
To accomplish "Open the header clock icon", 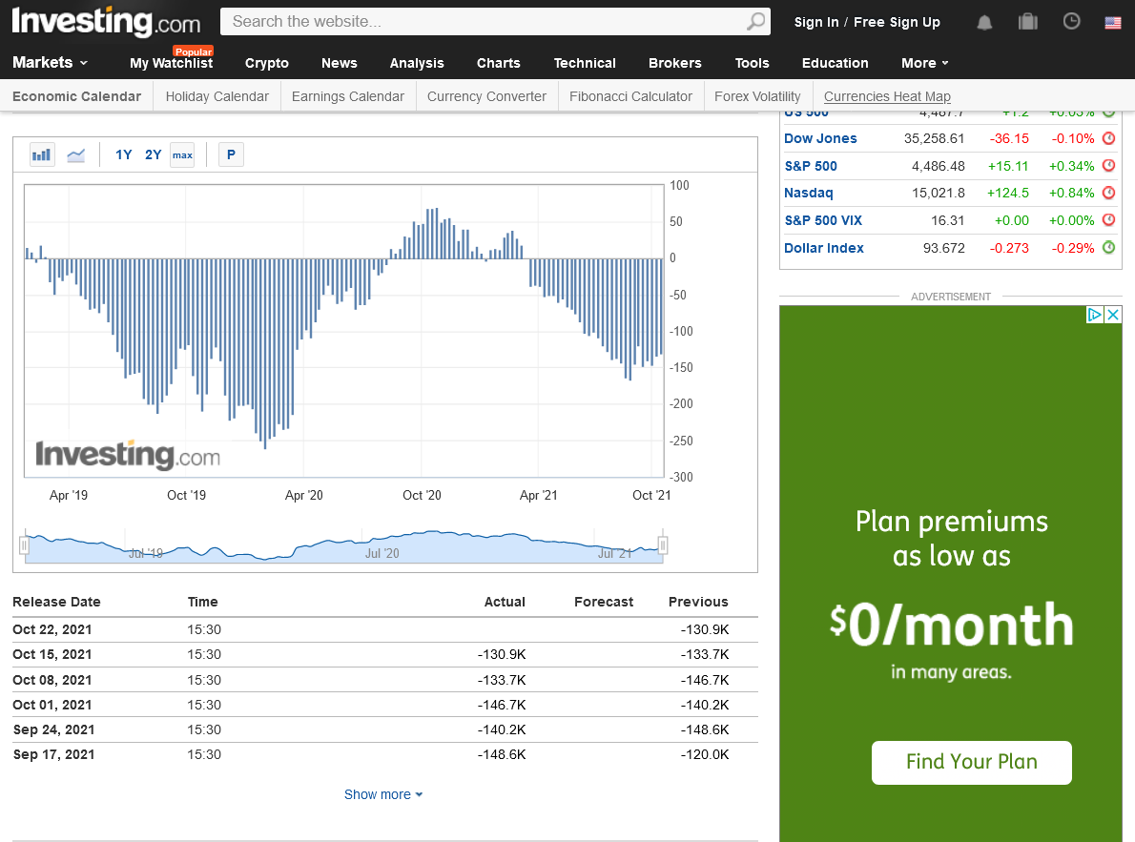I will 1071,22.
